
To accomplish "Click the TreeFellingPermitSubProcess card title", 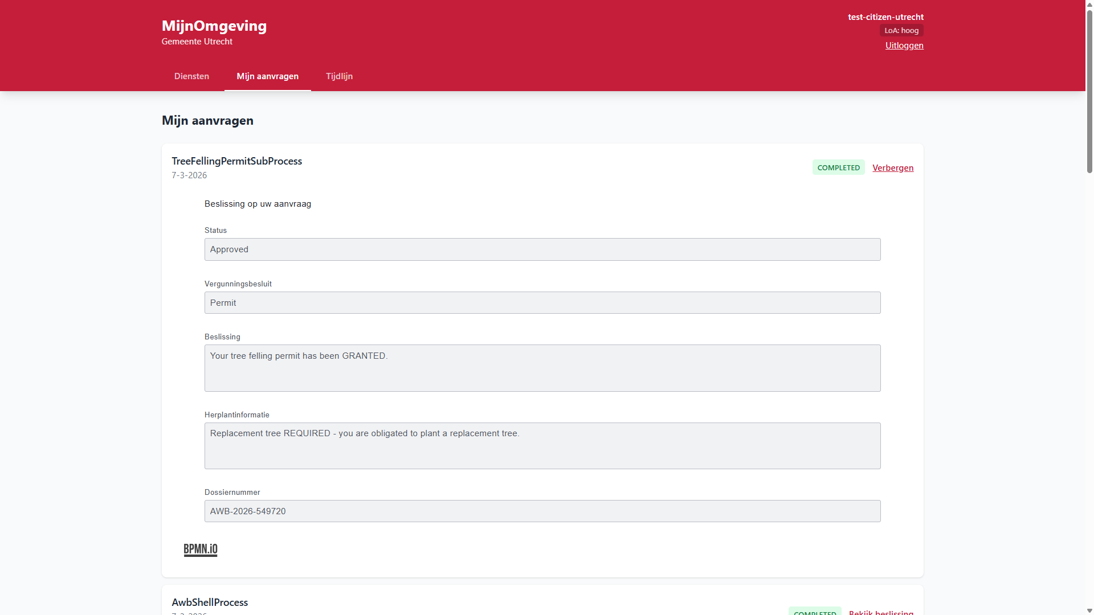I will click(236, 161).
